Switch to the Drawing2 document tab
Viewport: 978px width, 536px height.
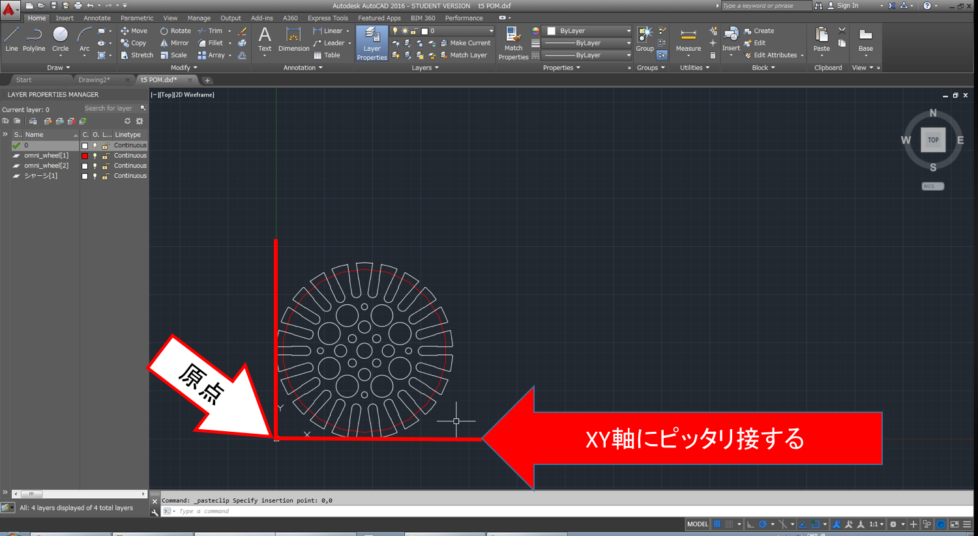point(94,80)
